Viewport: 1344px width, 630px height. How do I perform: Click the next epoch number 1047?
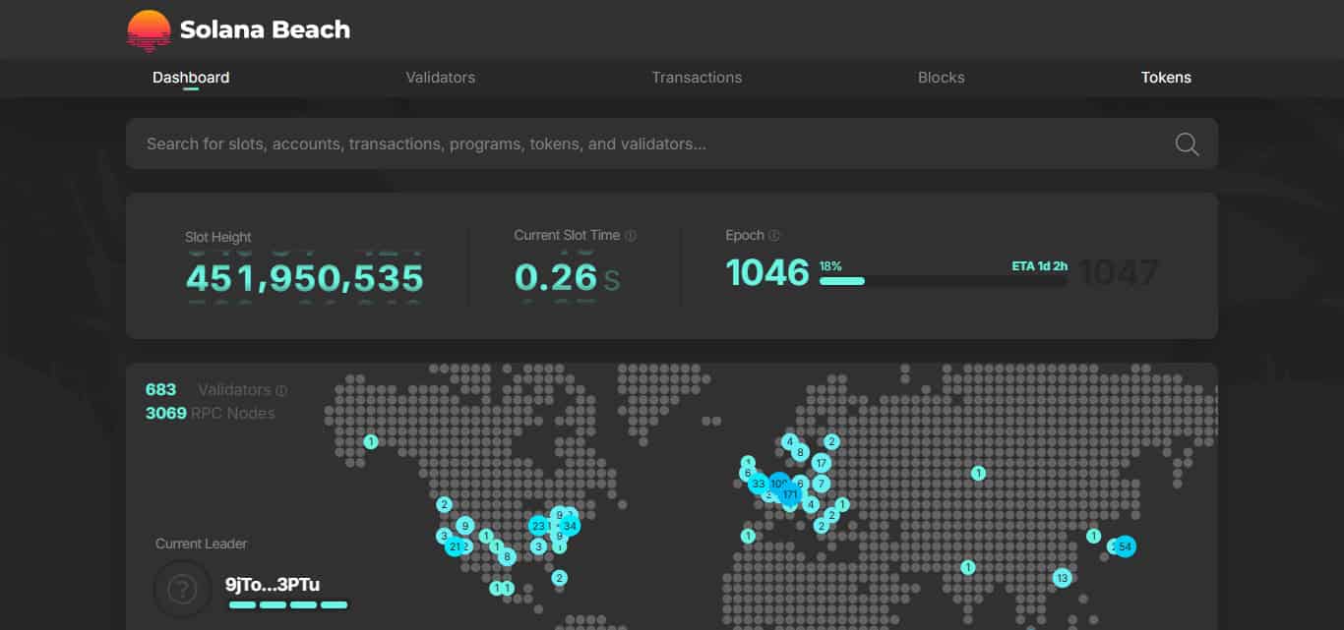[x=1120, y=272]
